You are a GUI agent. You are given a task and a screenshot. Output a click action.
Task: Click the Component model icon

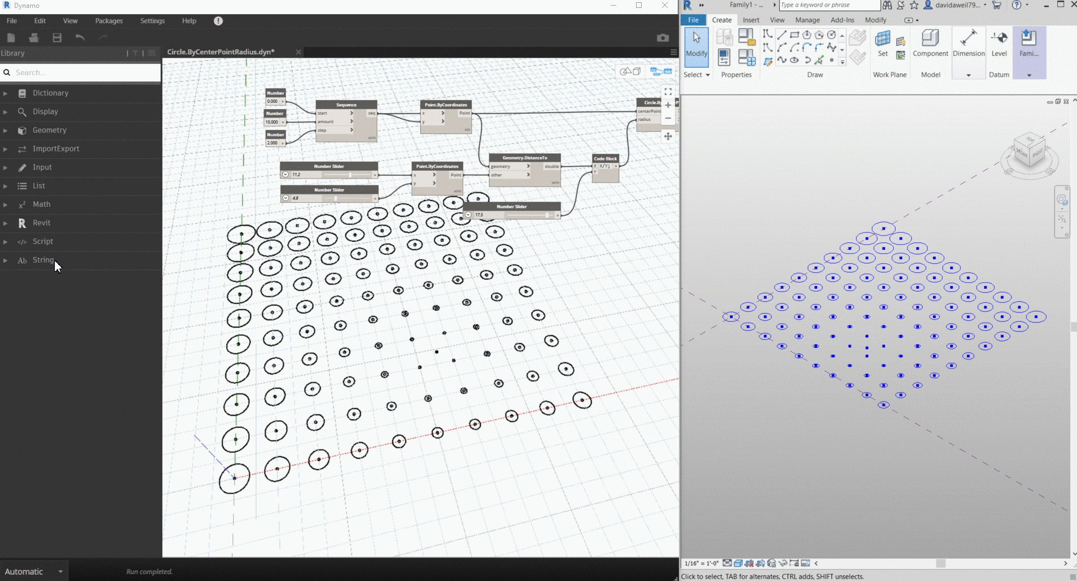pos(930,44)
